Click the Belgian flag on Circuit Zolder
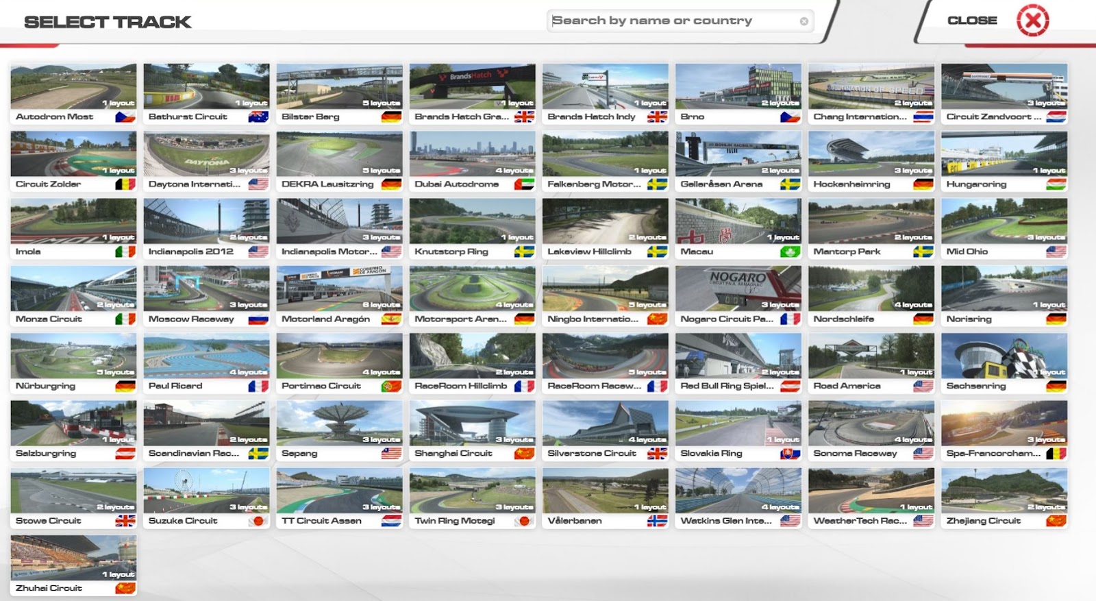Screen dimensions: 1096x601 pyautogui.click(x=125, y=184)
